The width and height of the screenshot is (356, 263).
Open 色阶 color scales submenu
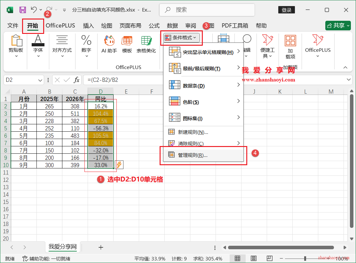click(x=203, y=102)
